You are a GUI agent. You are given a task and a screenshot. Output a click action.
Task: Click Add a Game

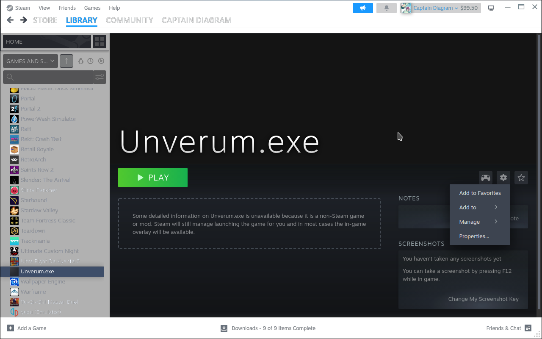coord(27,328)
